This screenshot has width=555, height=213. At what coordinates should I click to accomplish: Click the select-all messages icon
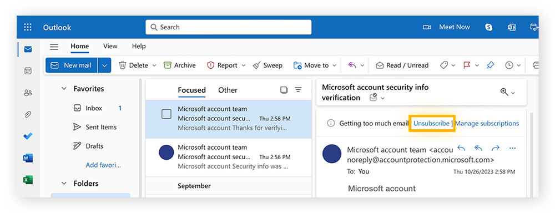(284, 90)
